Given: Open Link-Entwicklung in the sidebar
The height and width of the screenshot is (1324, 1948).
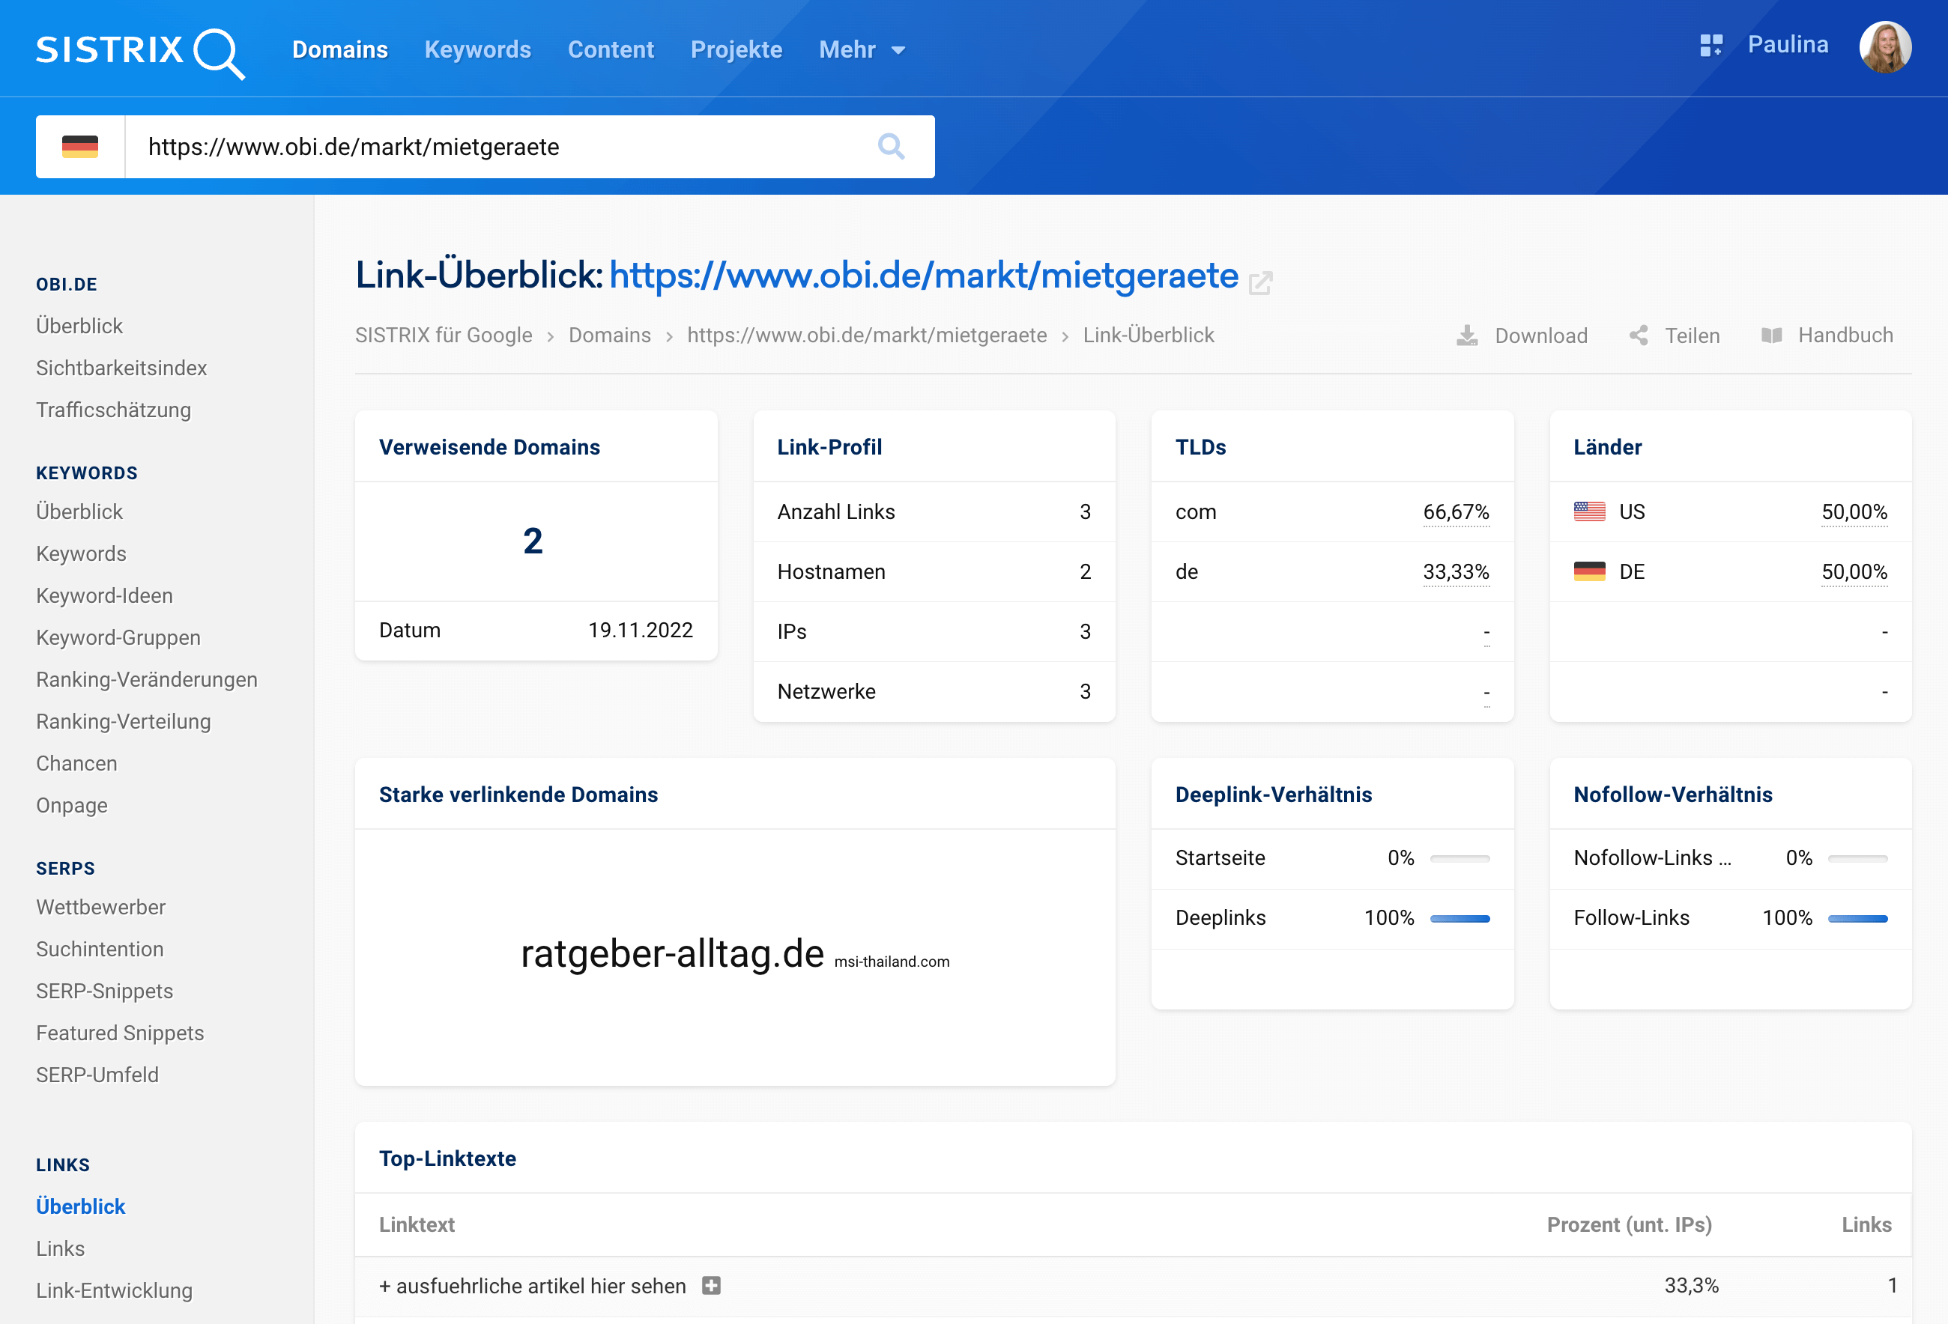Looking at the screenshot, I should click(114, 1290).
